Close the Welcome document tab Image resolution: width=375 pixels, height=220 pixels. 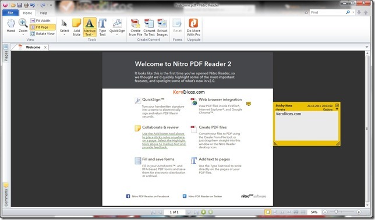click(45, 47)
